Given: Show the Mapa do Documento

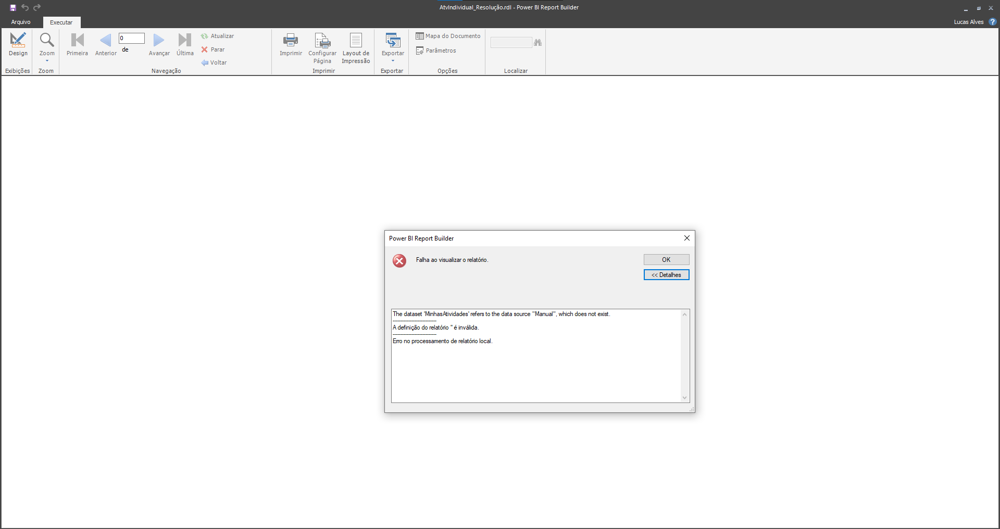Looking at the screenshot, I should pyautogui.click(x=448, y=36).
